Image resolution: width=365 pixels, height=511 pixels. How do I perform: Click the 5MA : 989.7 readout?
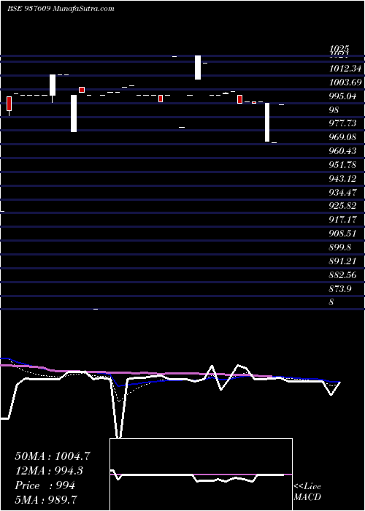(x=46, y=500)
